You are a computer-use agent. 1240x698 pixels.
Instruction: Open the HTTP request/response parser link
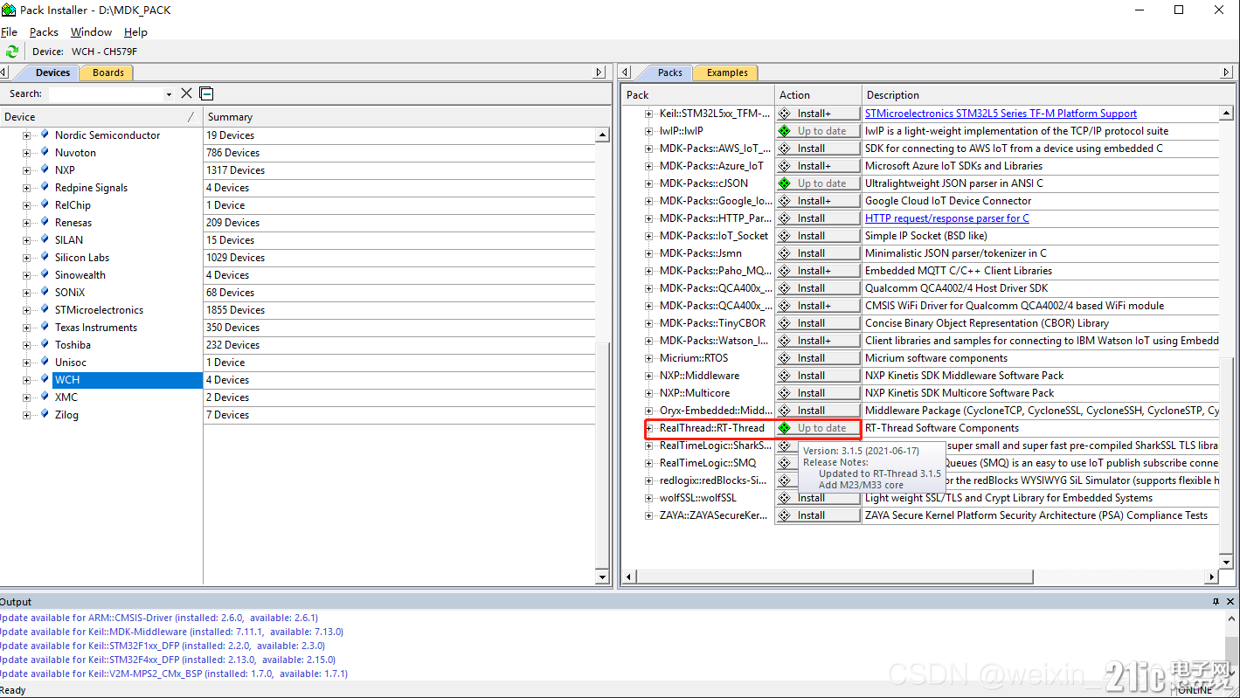(x=947, y=218)
